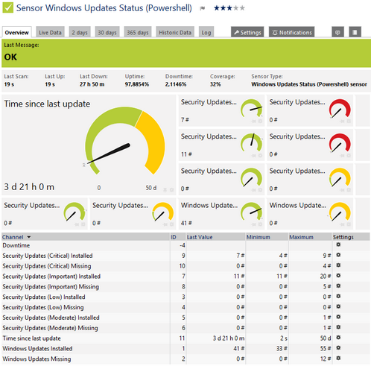
Task: Click the comment bubble icon button
Action: pos(337,32)
